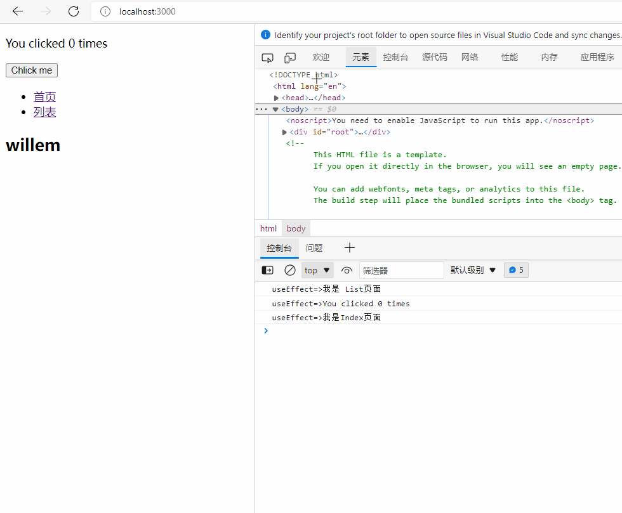Switch to the 网络 tab
The image size is (622, 513).
(x=470, y=57)
